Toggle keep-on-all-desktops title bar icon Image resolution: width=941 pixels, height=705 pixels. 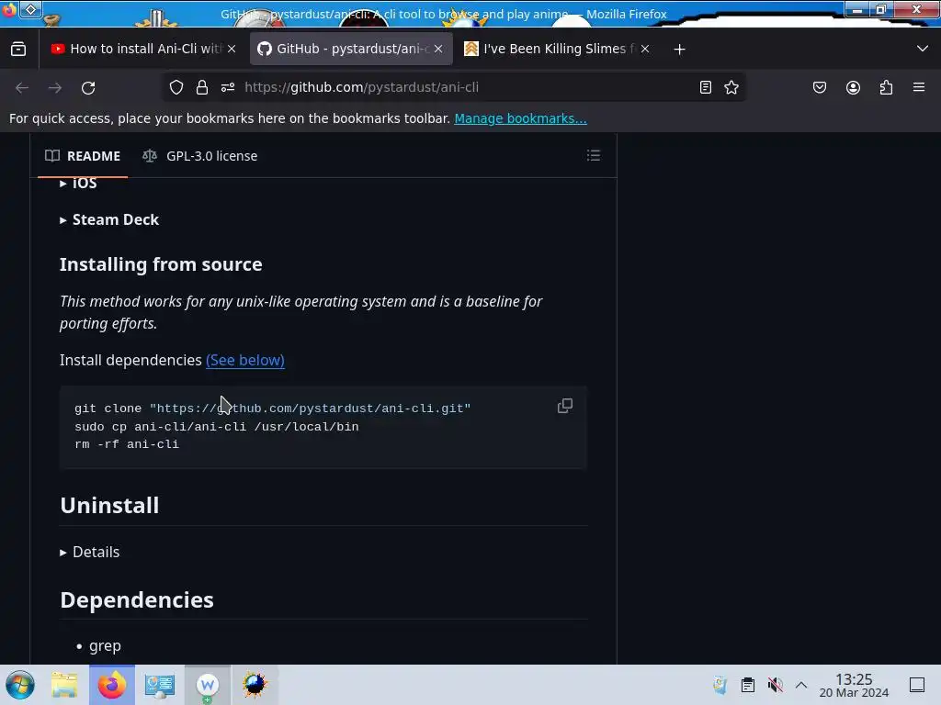(31, 9)
